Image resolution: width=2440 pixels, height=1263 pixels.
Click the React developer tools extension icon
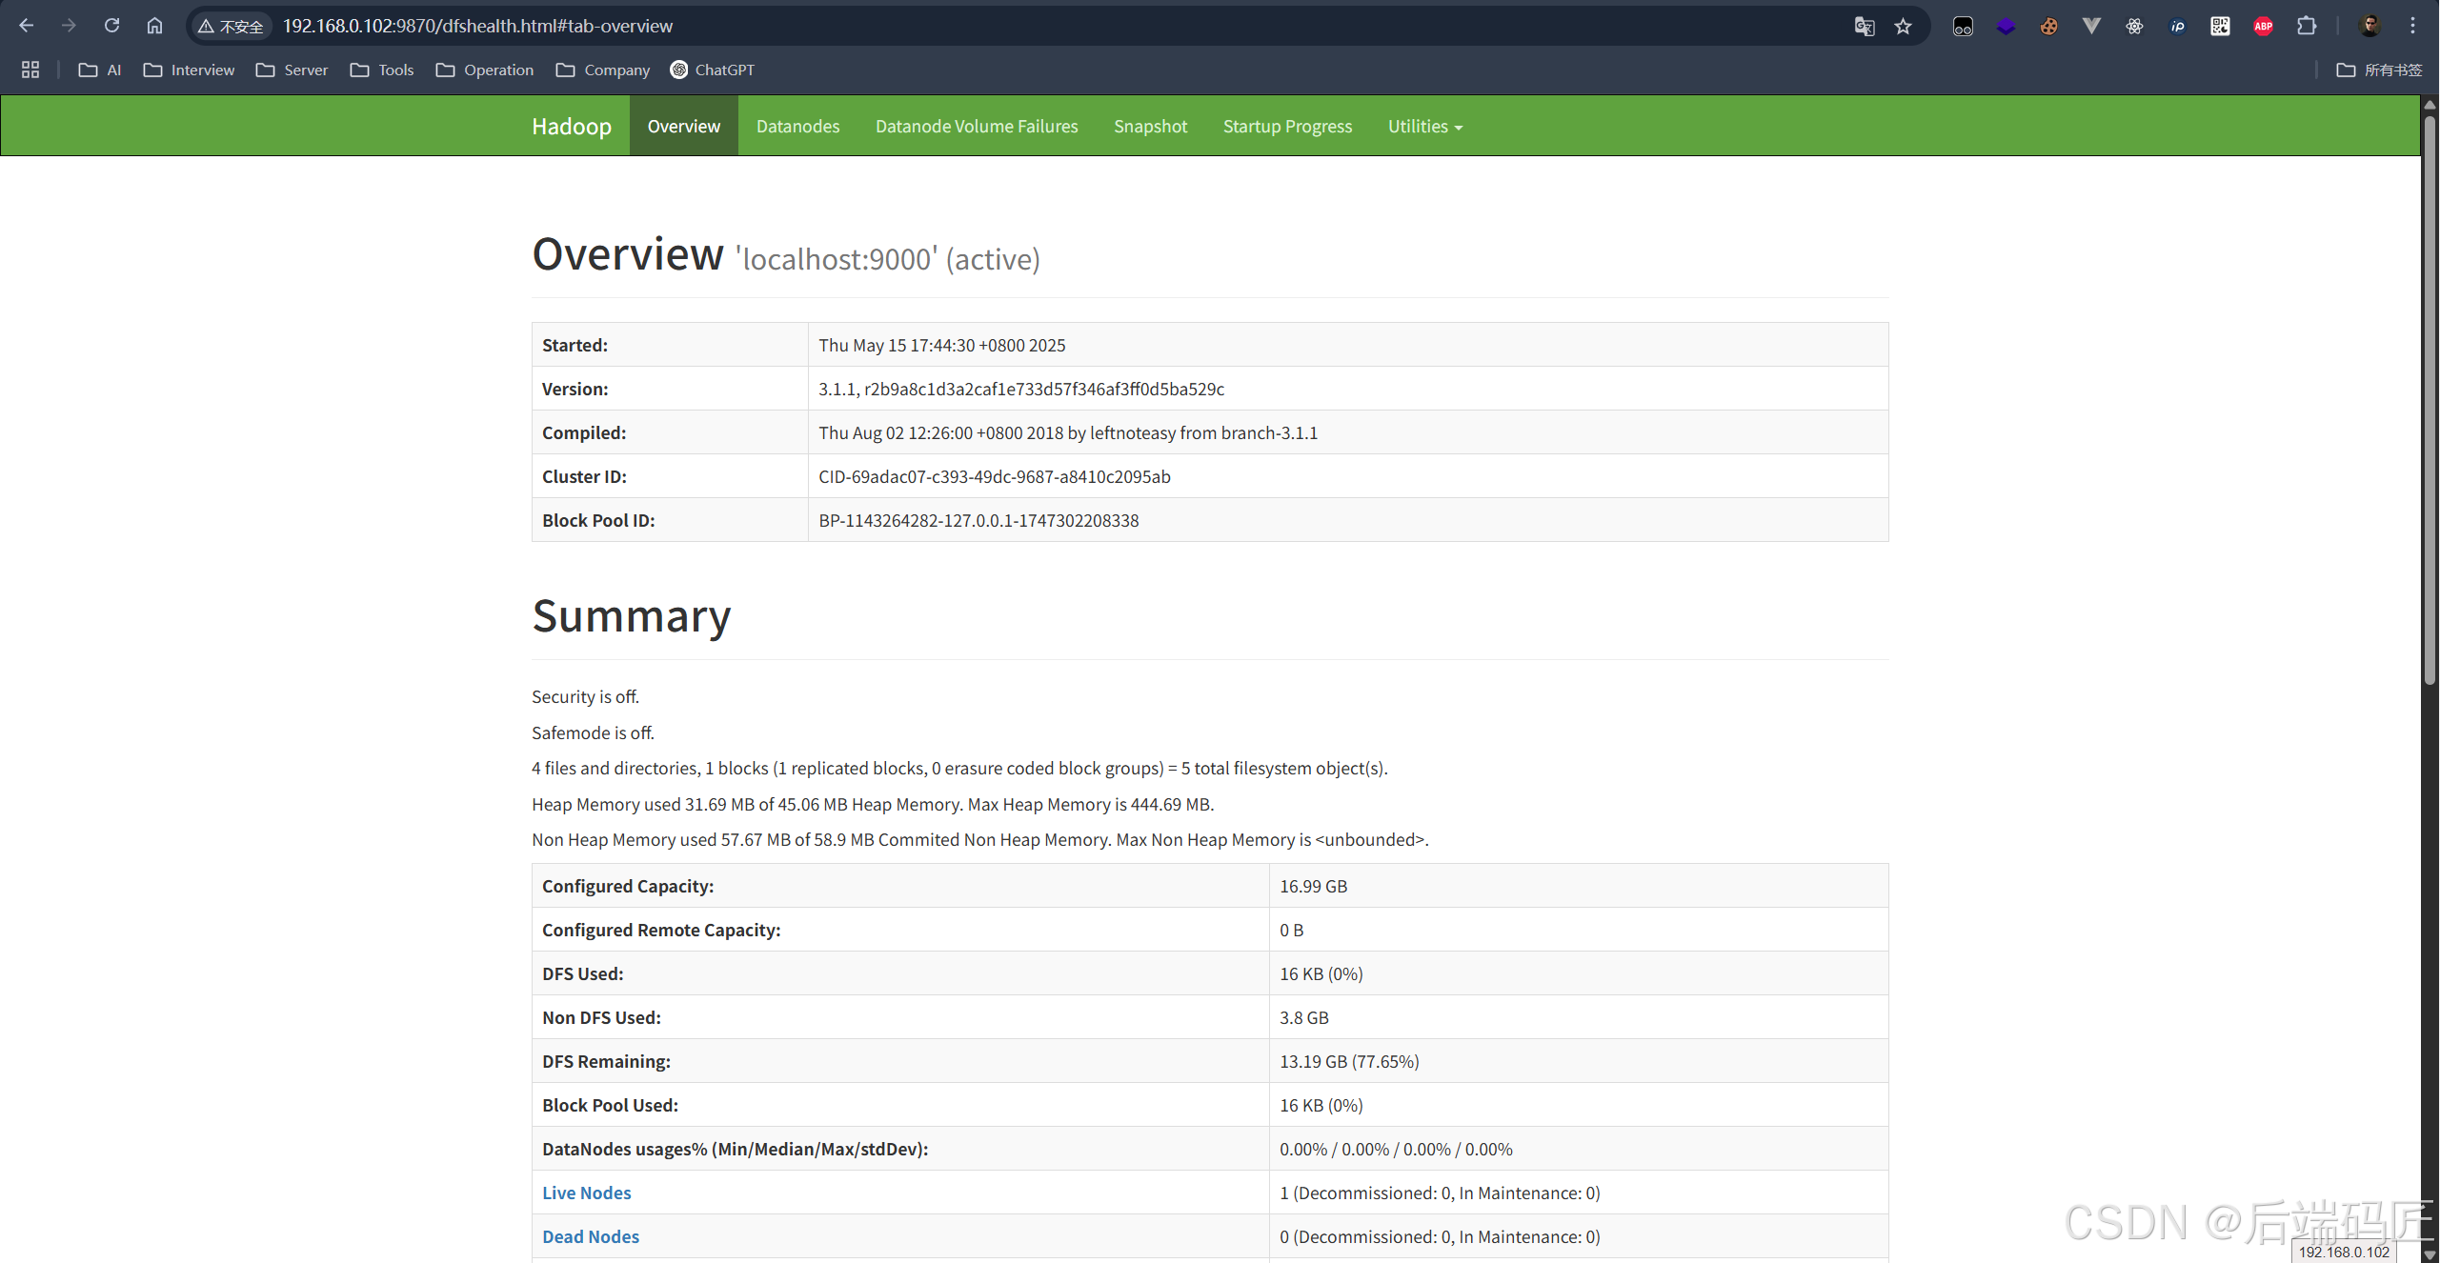pos(2134,27)
